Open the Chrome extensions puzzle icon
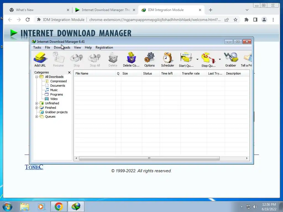The height and width of the screenshot is (212, 283). (246, 20)
